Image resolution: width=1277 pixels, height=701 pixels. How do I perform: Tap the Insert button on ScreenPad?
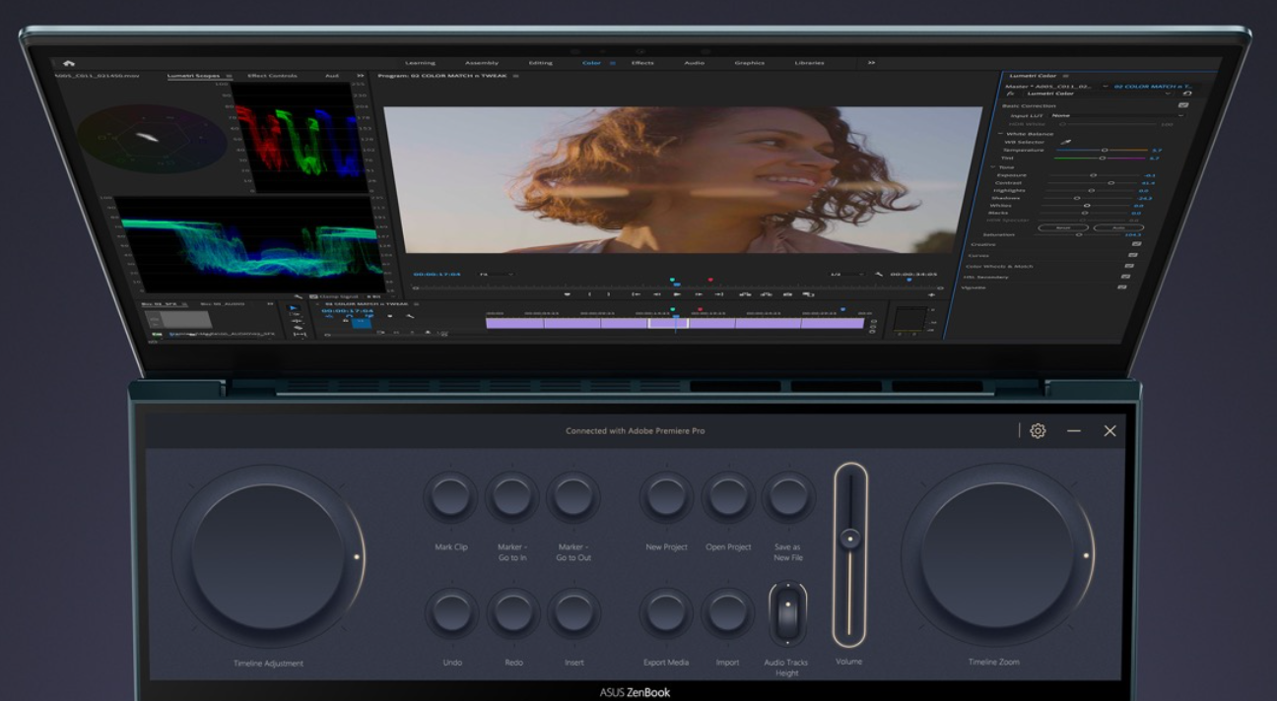tap(574, 612)
